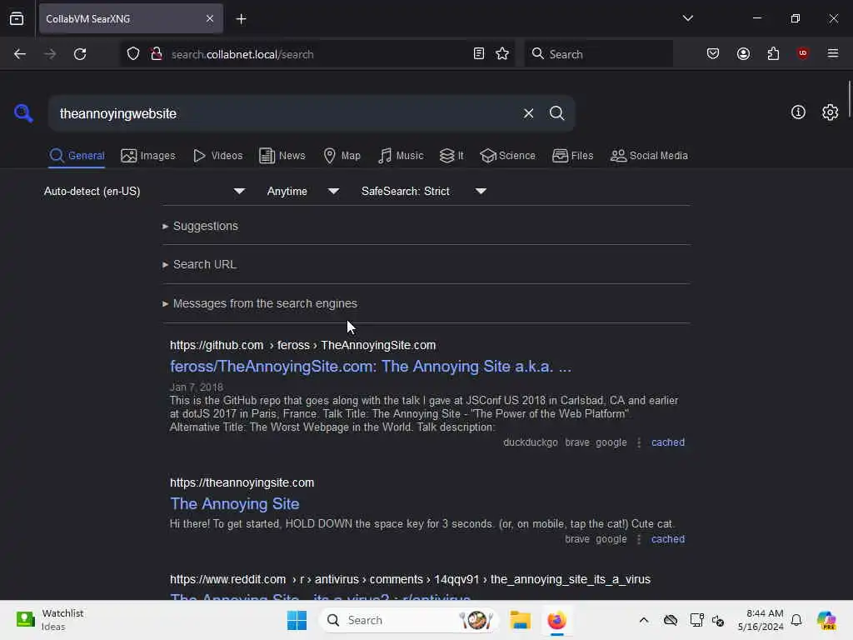This screenshot has width=853, height=640.
Task: Toggle reader view icon
Action: point(479,54)
